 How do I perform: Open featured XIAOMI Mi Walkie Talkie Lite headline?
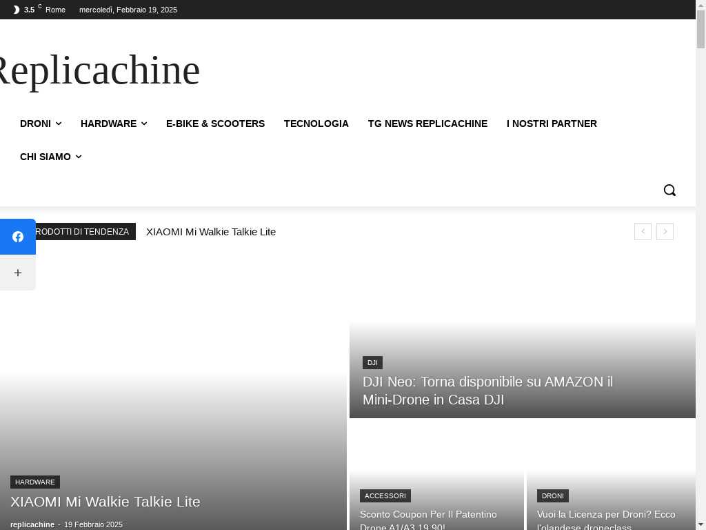tap(105, 502)
